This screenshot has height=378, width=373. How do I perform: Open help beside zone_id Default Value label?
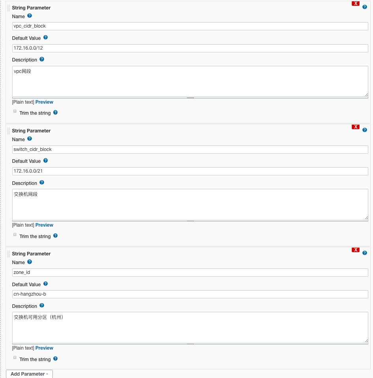45,284
